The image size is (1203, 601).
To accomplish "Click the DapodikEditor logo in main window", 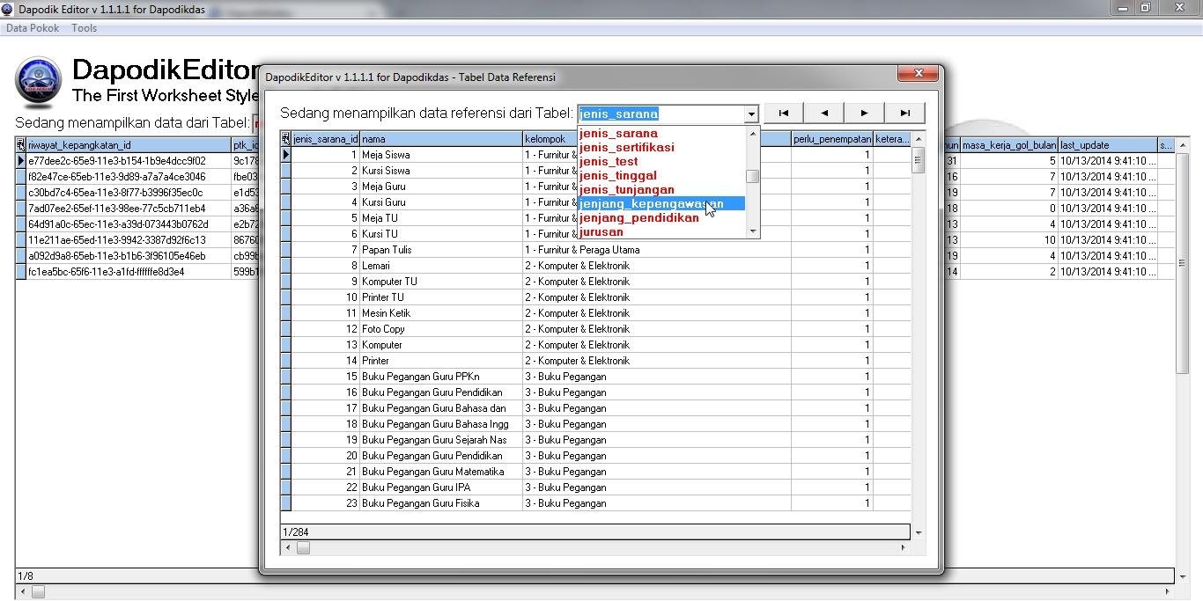I will pyautogui.click(x=38, y=82).
